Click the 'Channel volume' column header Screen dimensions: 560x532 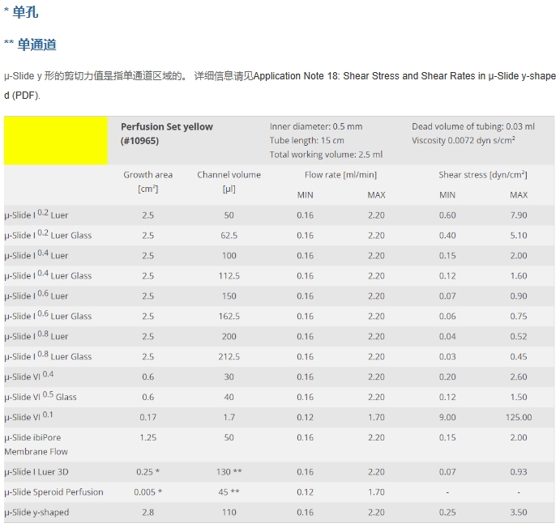(229, 181)
